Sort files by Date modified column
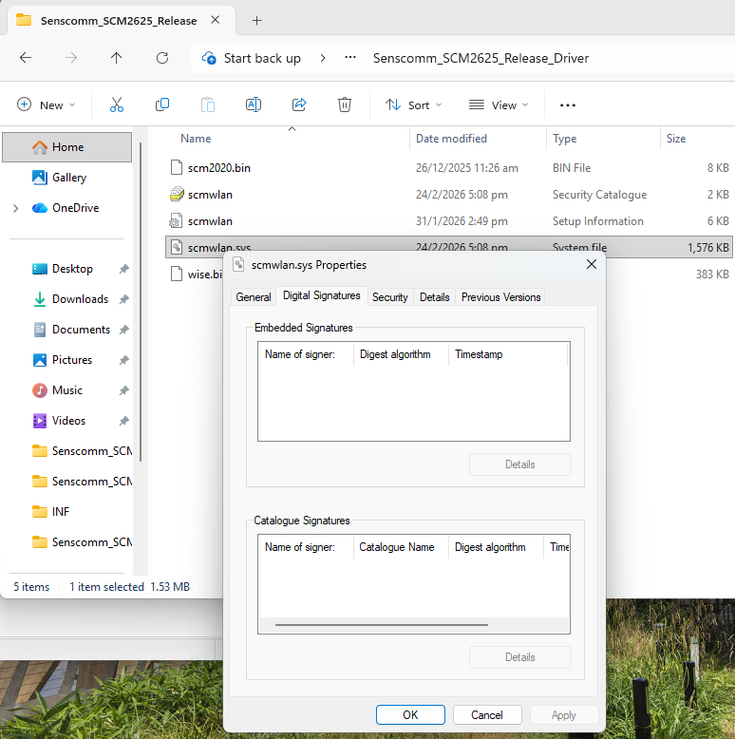 coord(451,139)
